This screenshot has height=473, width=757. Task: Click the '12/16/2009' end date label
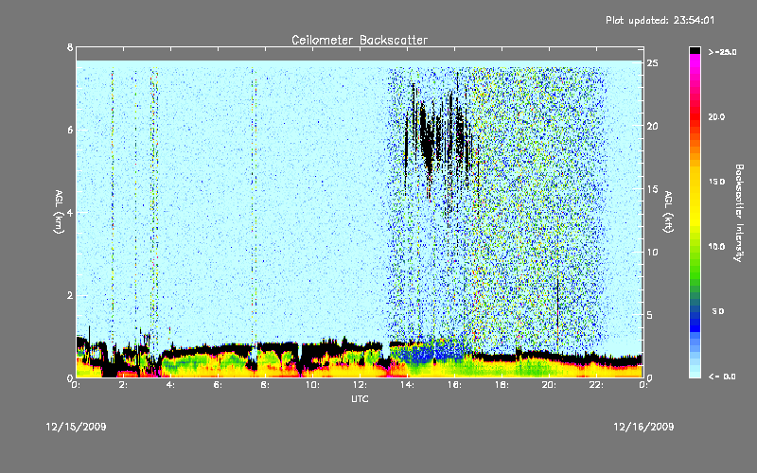[643, 427]
